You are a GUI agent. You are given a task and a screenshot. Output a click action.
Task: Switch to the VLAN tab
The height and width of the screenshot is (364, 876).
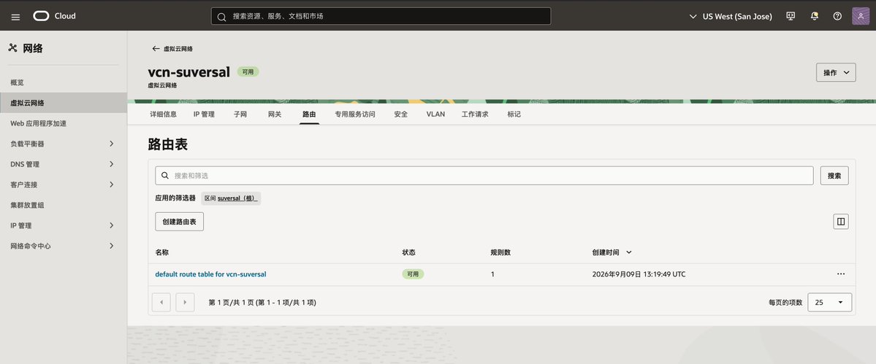coord(435,115)
